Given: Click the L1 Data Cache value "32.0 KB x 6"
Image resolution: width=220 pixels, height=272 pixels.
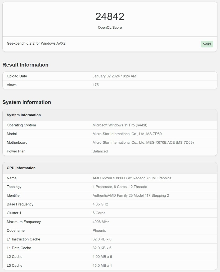Looking at the screenshot, I should [x=102, y=248].
